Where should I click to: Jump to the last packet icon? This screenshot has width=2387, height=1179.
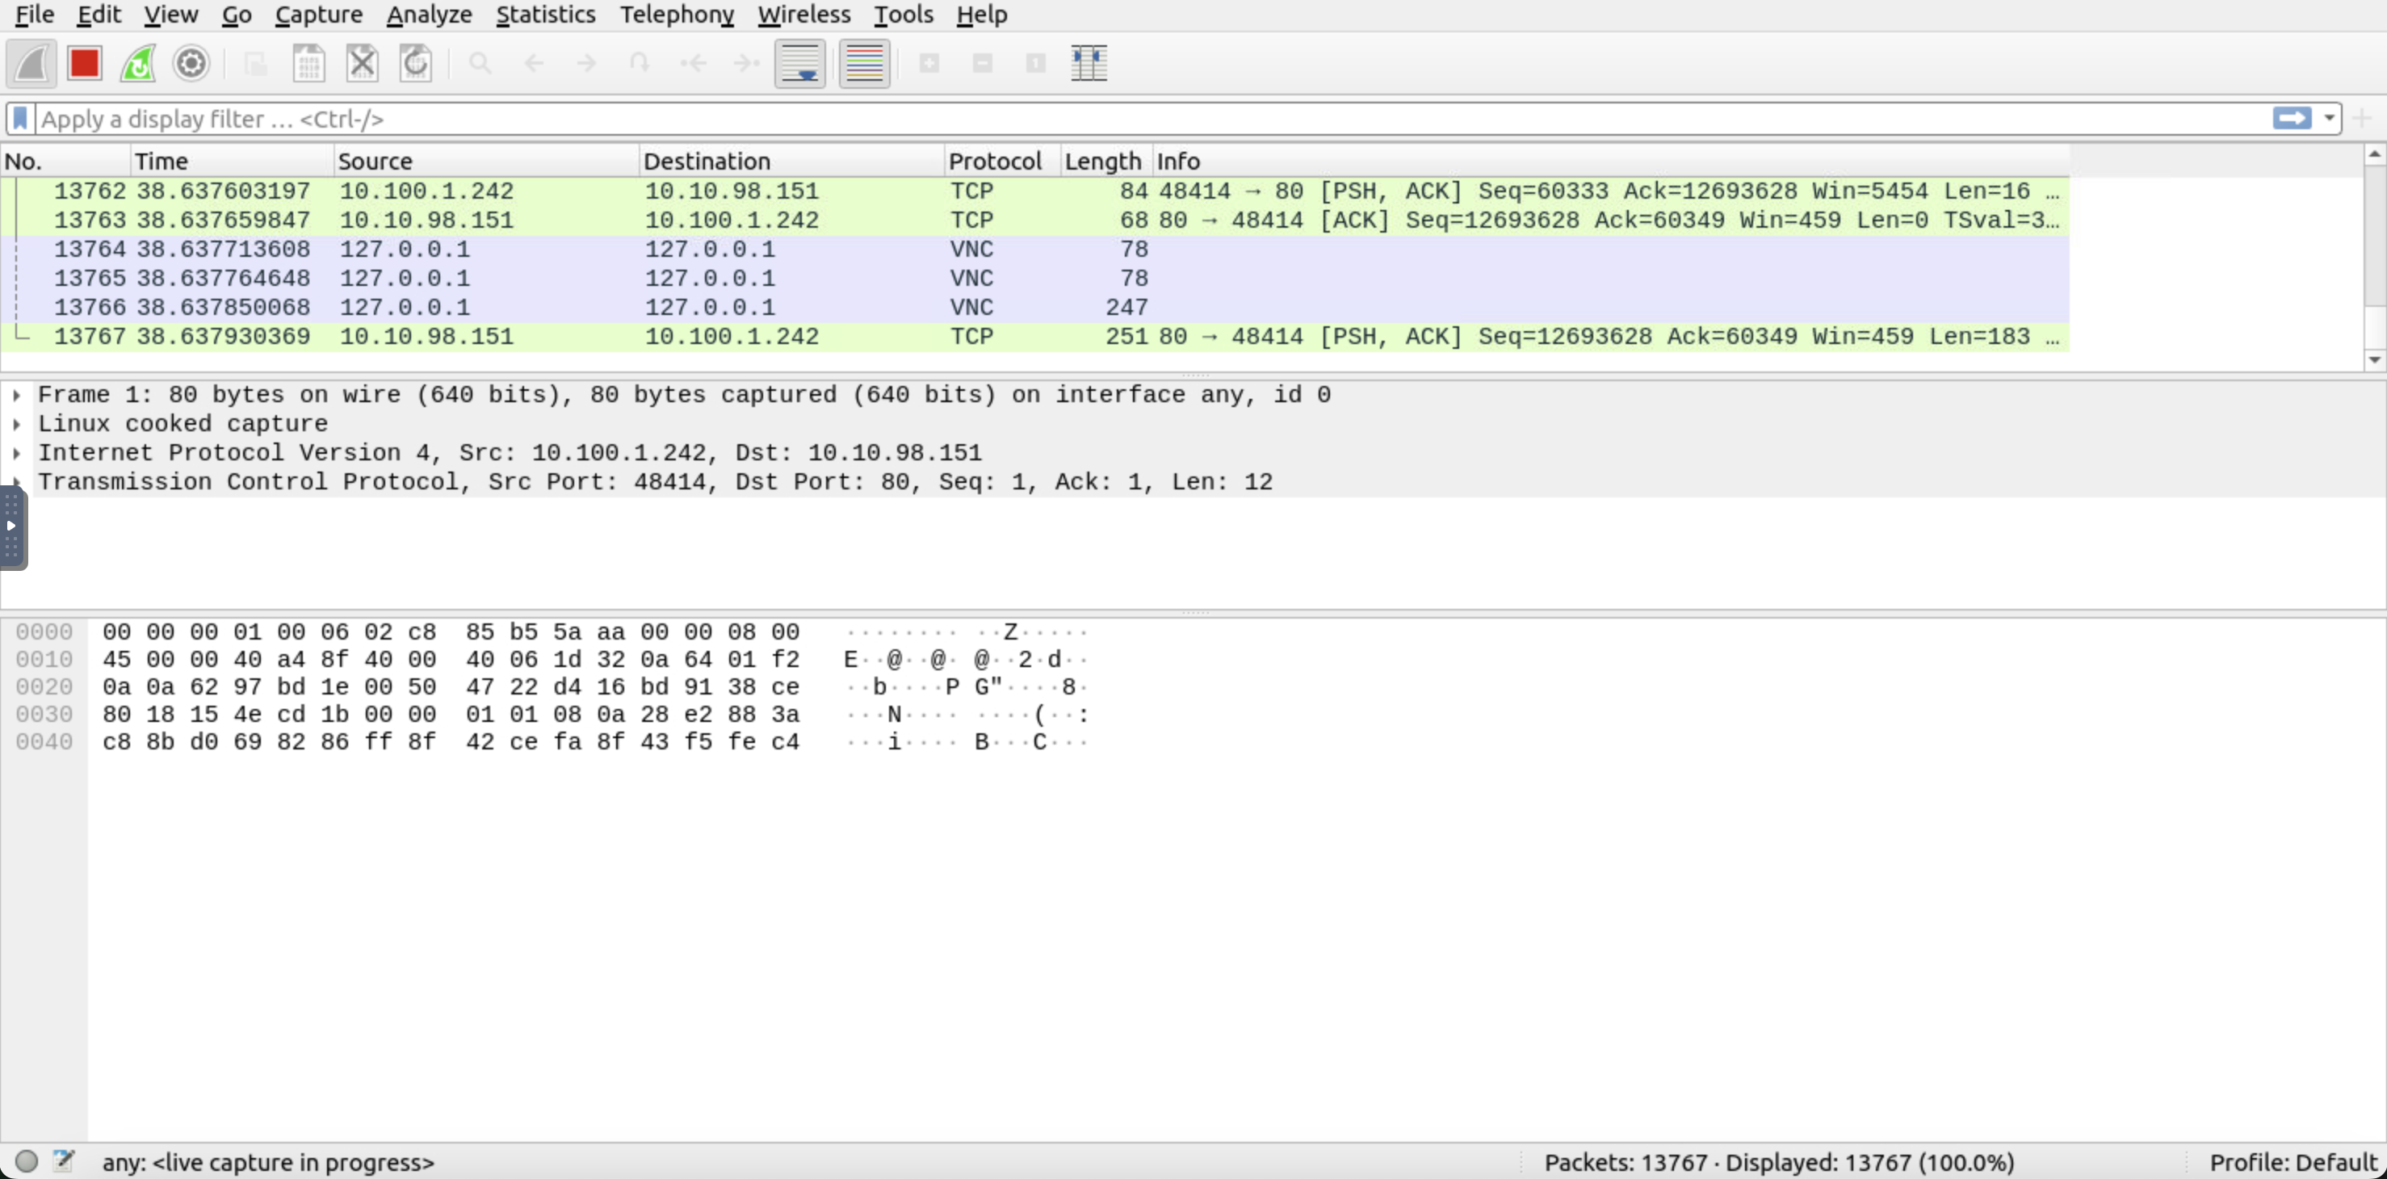click(x=747, y=64)
